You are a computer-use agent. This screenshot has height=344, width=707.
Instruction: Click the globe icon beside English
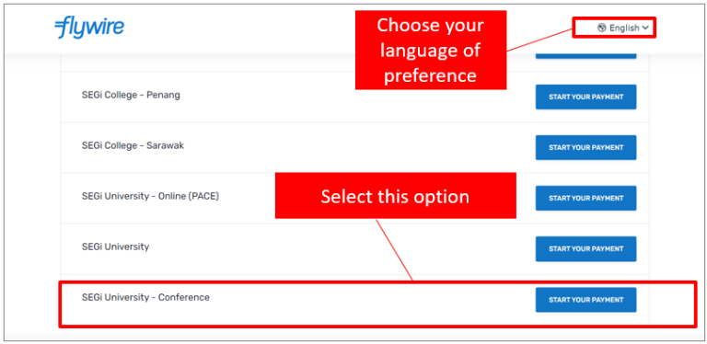pos(601,28)
